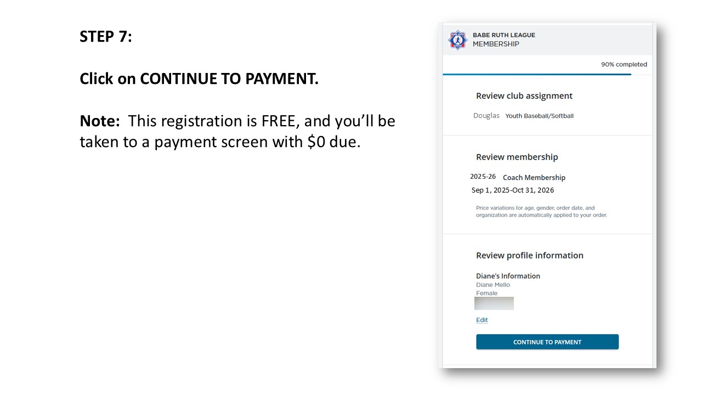
Task: Click the Female gender text
Action: (x=486, y=293)
